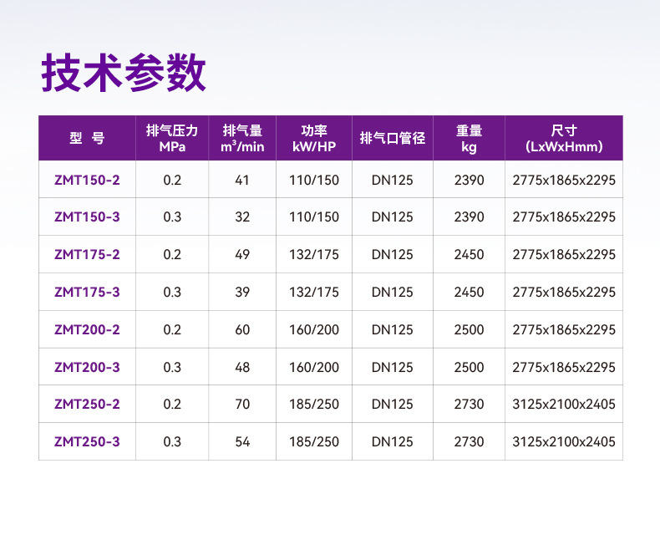Select airflow value 39 for ZMT175-3
Viewport: 660px width, 550px height.
[x=242, y=292]
